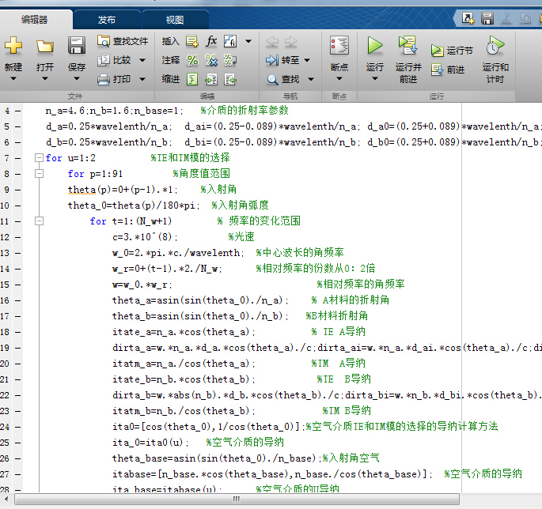Click the Find (查找) button

tap(282, 79)
